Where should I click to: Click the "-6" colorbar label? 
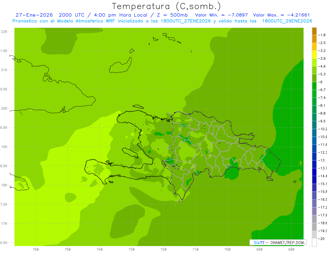321,82
